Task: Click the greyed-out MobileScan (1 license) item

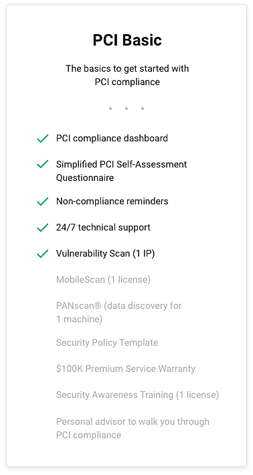Action: click(x=103, y=279)
